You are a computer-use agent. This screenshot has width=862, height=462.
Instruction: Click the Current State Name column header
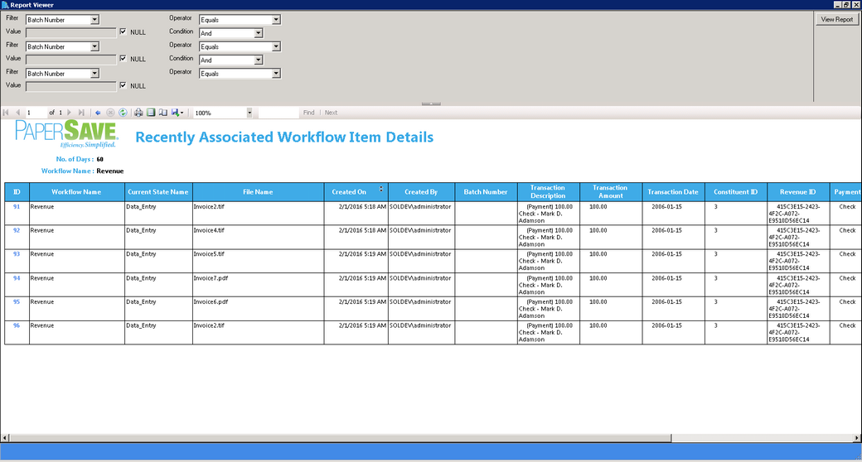point(158,192)
